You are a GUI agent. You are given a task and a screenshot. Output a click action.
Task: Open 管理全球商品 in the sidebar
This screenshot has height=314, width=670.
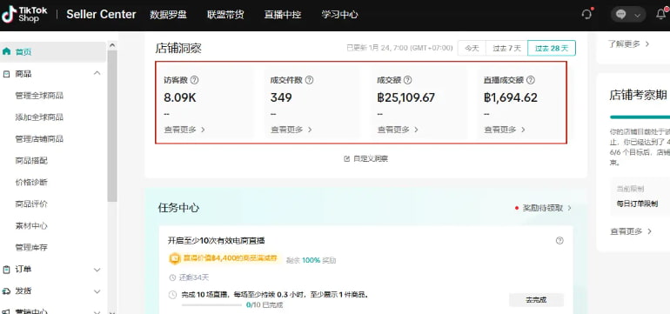pos(39,96)
